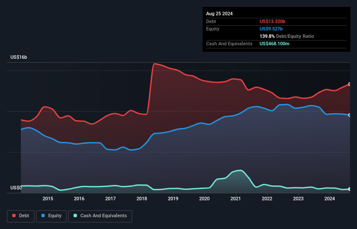Click the Debt row label in tooltip
This screenshot has height=229, width=357.
pyautogui.click(x=211, y=21)
